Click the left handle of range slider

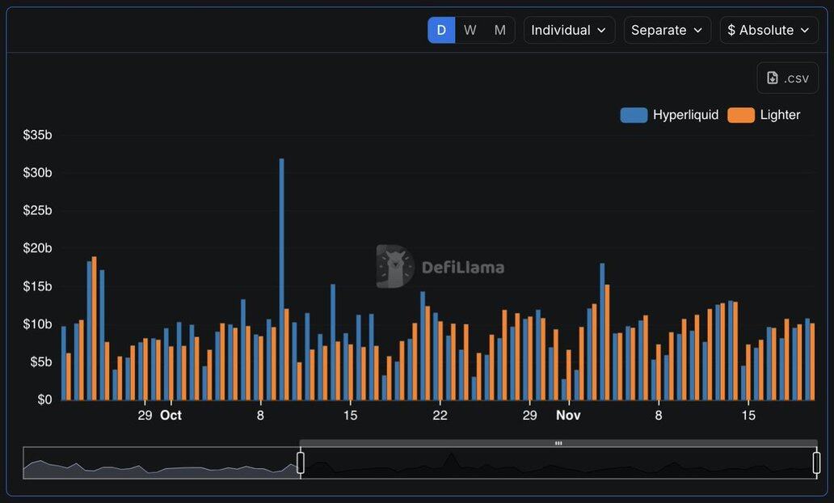(301, 463)
